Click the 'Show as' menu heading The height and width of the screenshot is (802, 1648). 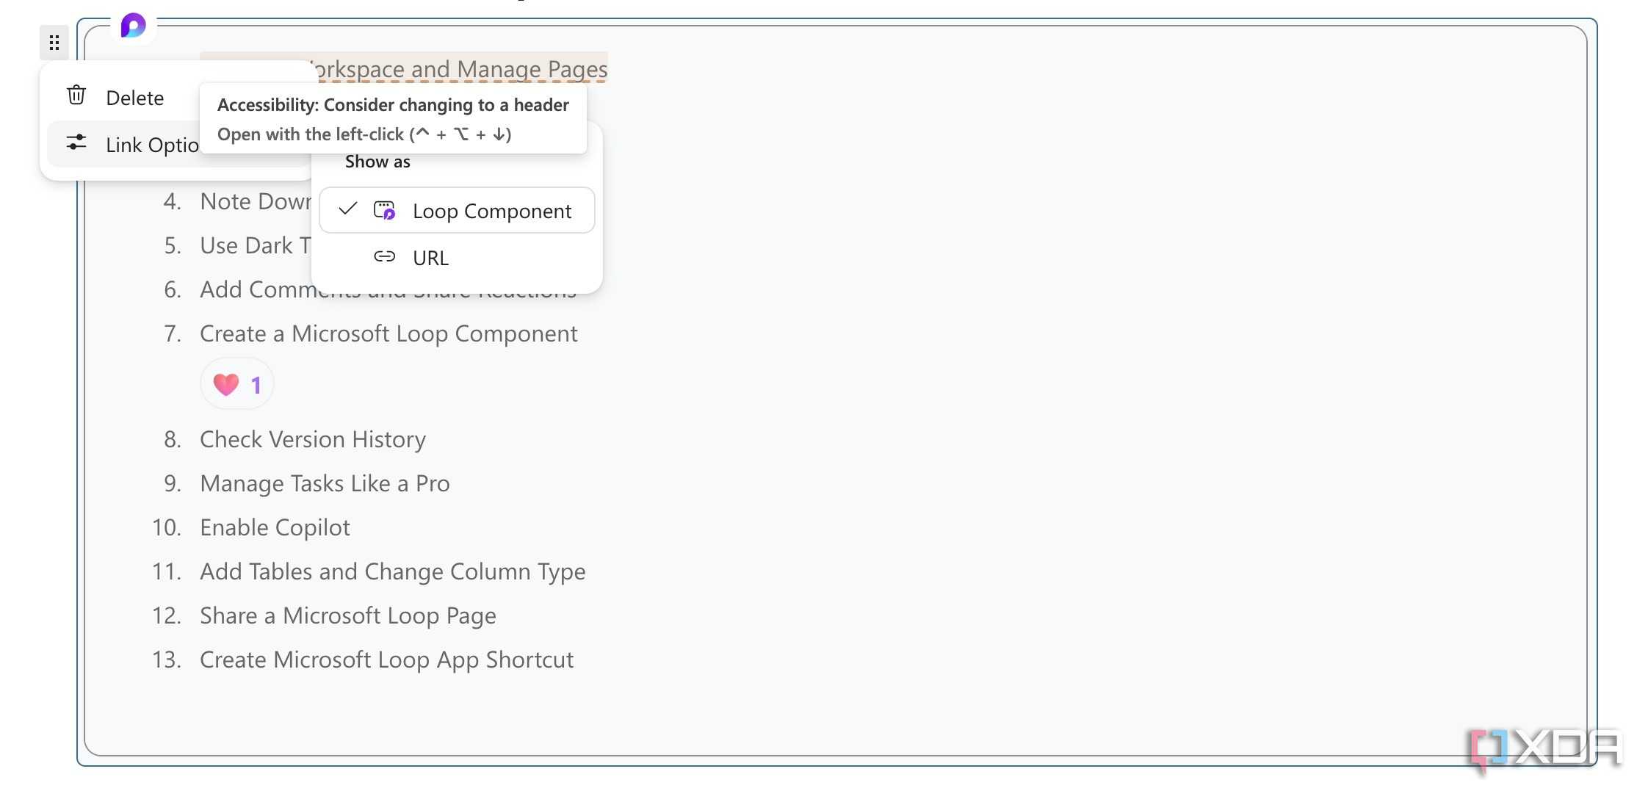(377, 162)
